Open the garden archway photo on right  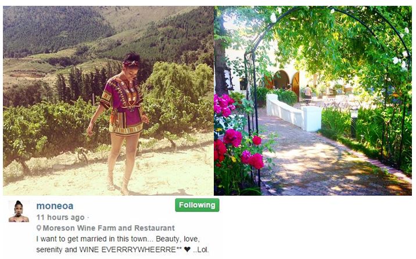pyautogui.click(x=313, y=100)
